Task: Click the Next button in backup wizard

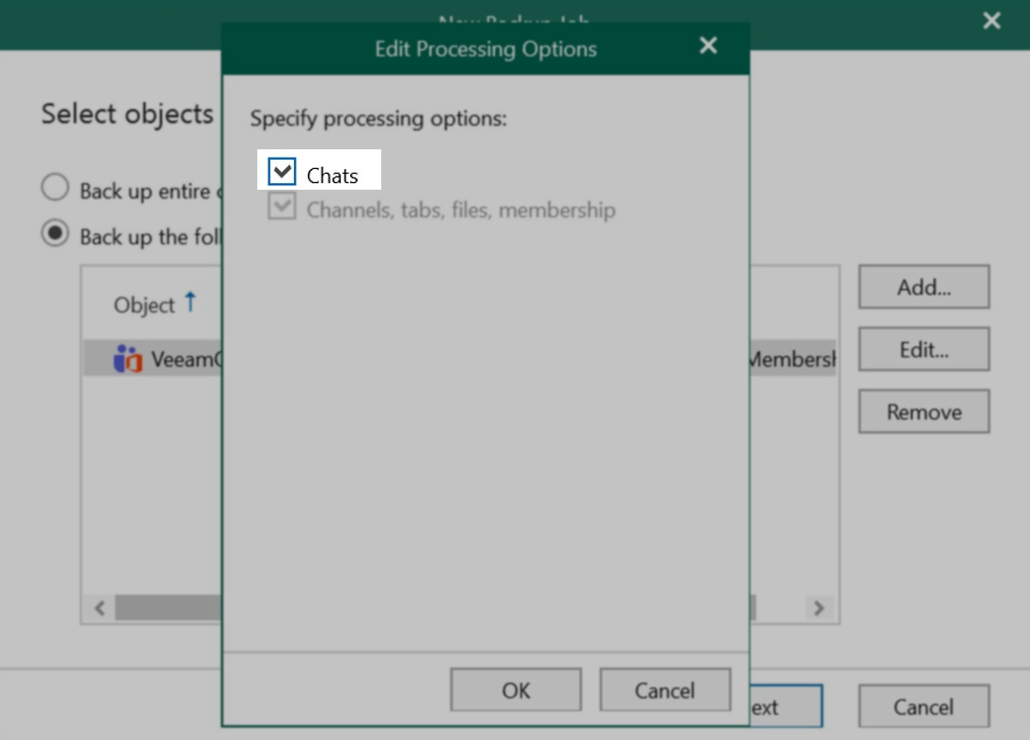Action: (786, 706)
